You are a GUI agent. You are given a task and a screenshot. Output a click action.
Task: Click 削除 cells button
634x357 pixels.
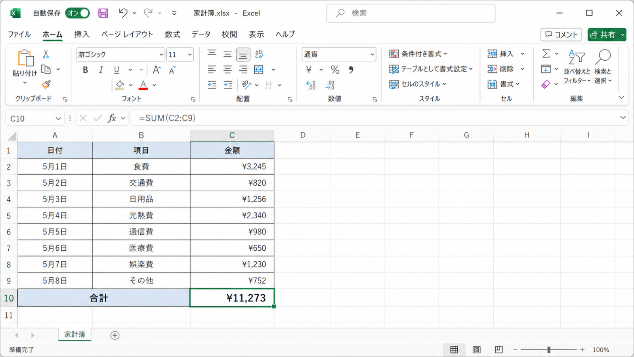pos(506,69)
